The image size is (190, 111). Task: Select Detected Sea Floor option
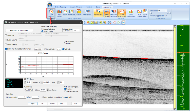click(x=65, y=91)
